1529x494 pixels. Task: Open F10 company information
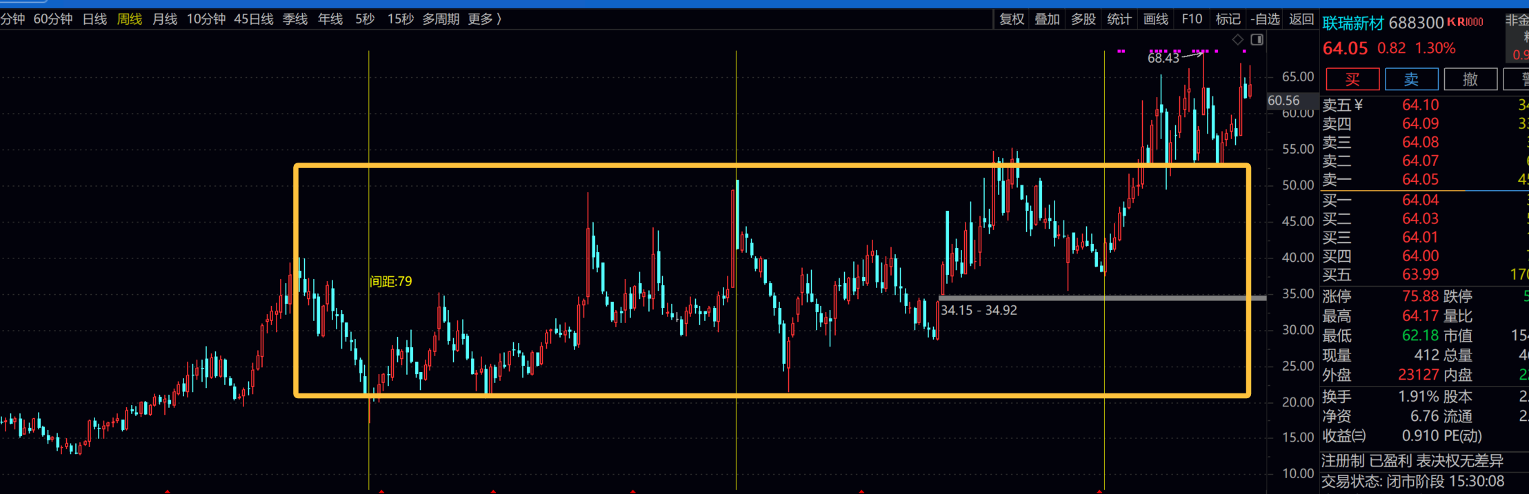click(1192, 19)
